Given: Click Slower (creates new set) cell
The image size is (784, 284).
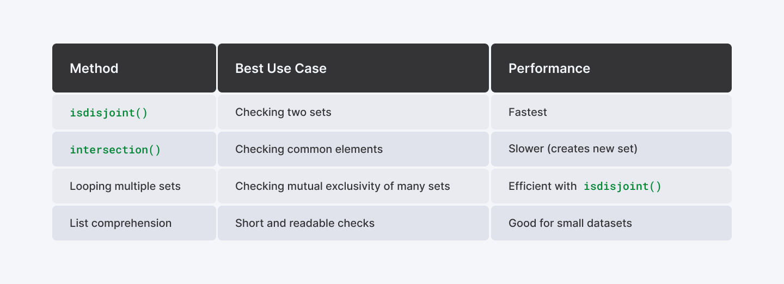Looking at the screenshot, I should pos(611,149).
